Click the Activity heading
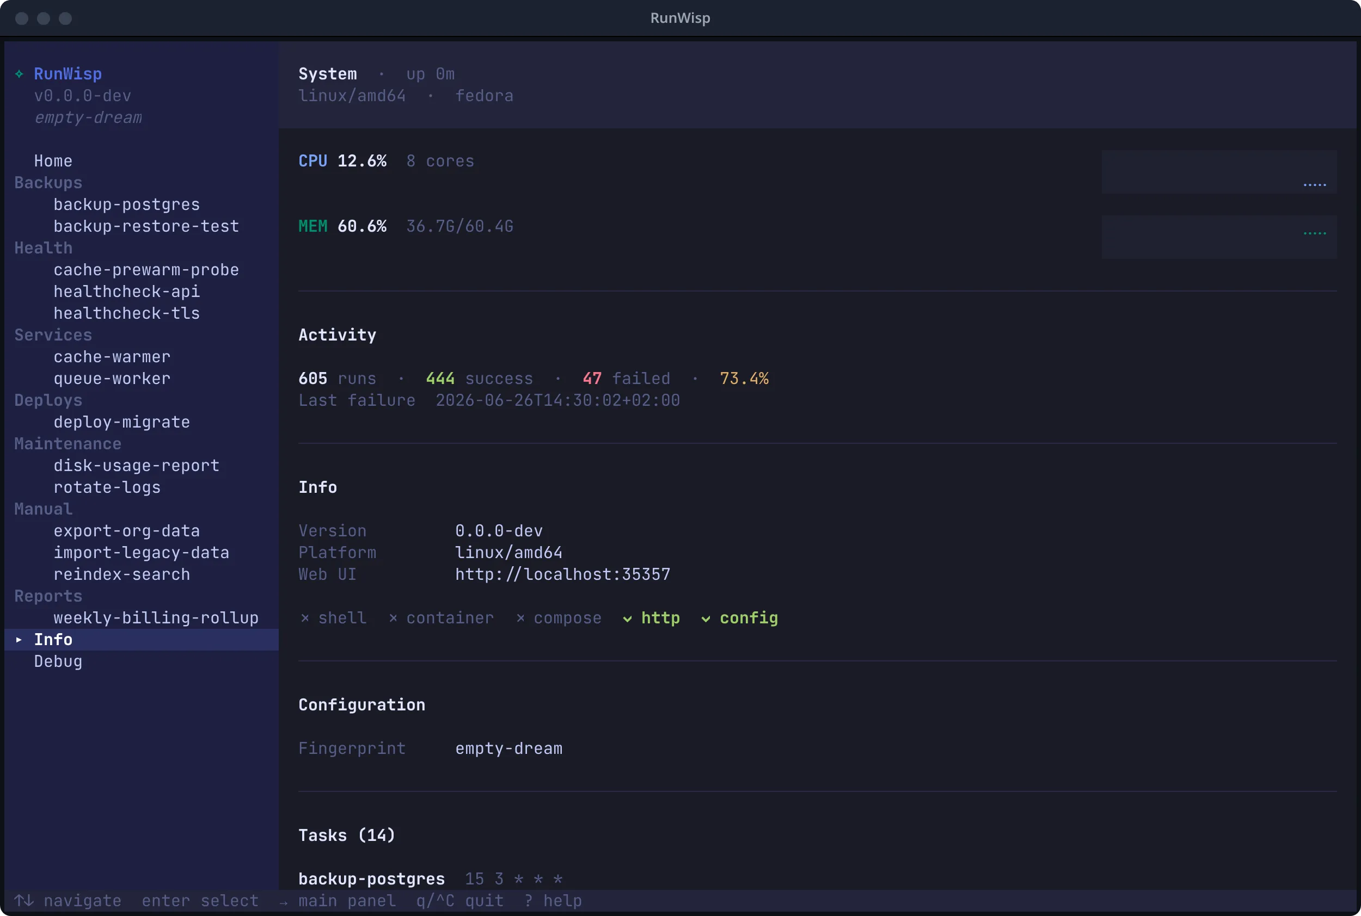Viewport: 1361px width, 916px height. (338, 335)
